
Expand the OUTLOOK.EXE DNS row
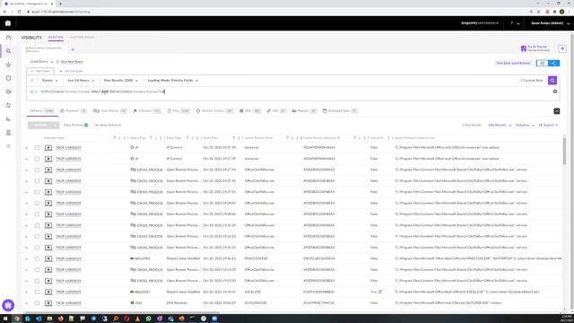[26, 303]
